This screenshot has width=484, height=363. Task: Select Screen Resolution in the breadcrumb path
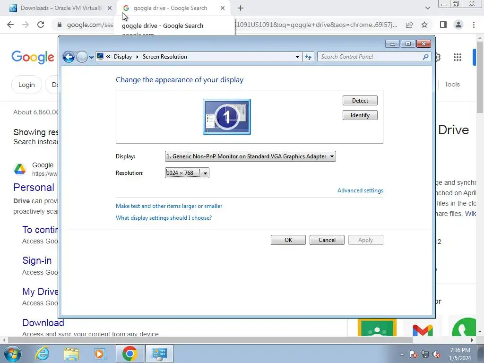coord(165,57)
